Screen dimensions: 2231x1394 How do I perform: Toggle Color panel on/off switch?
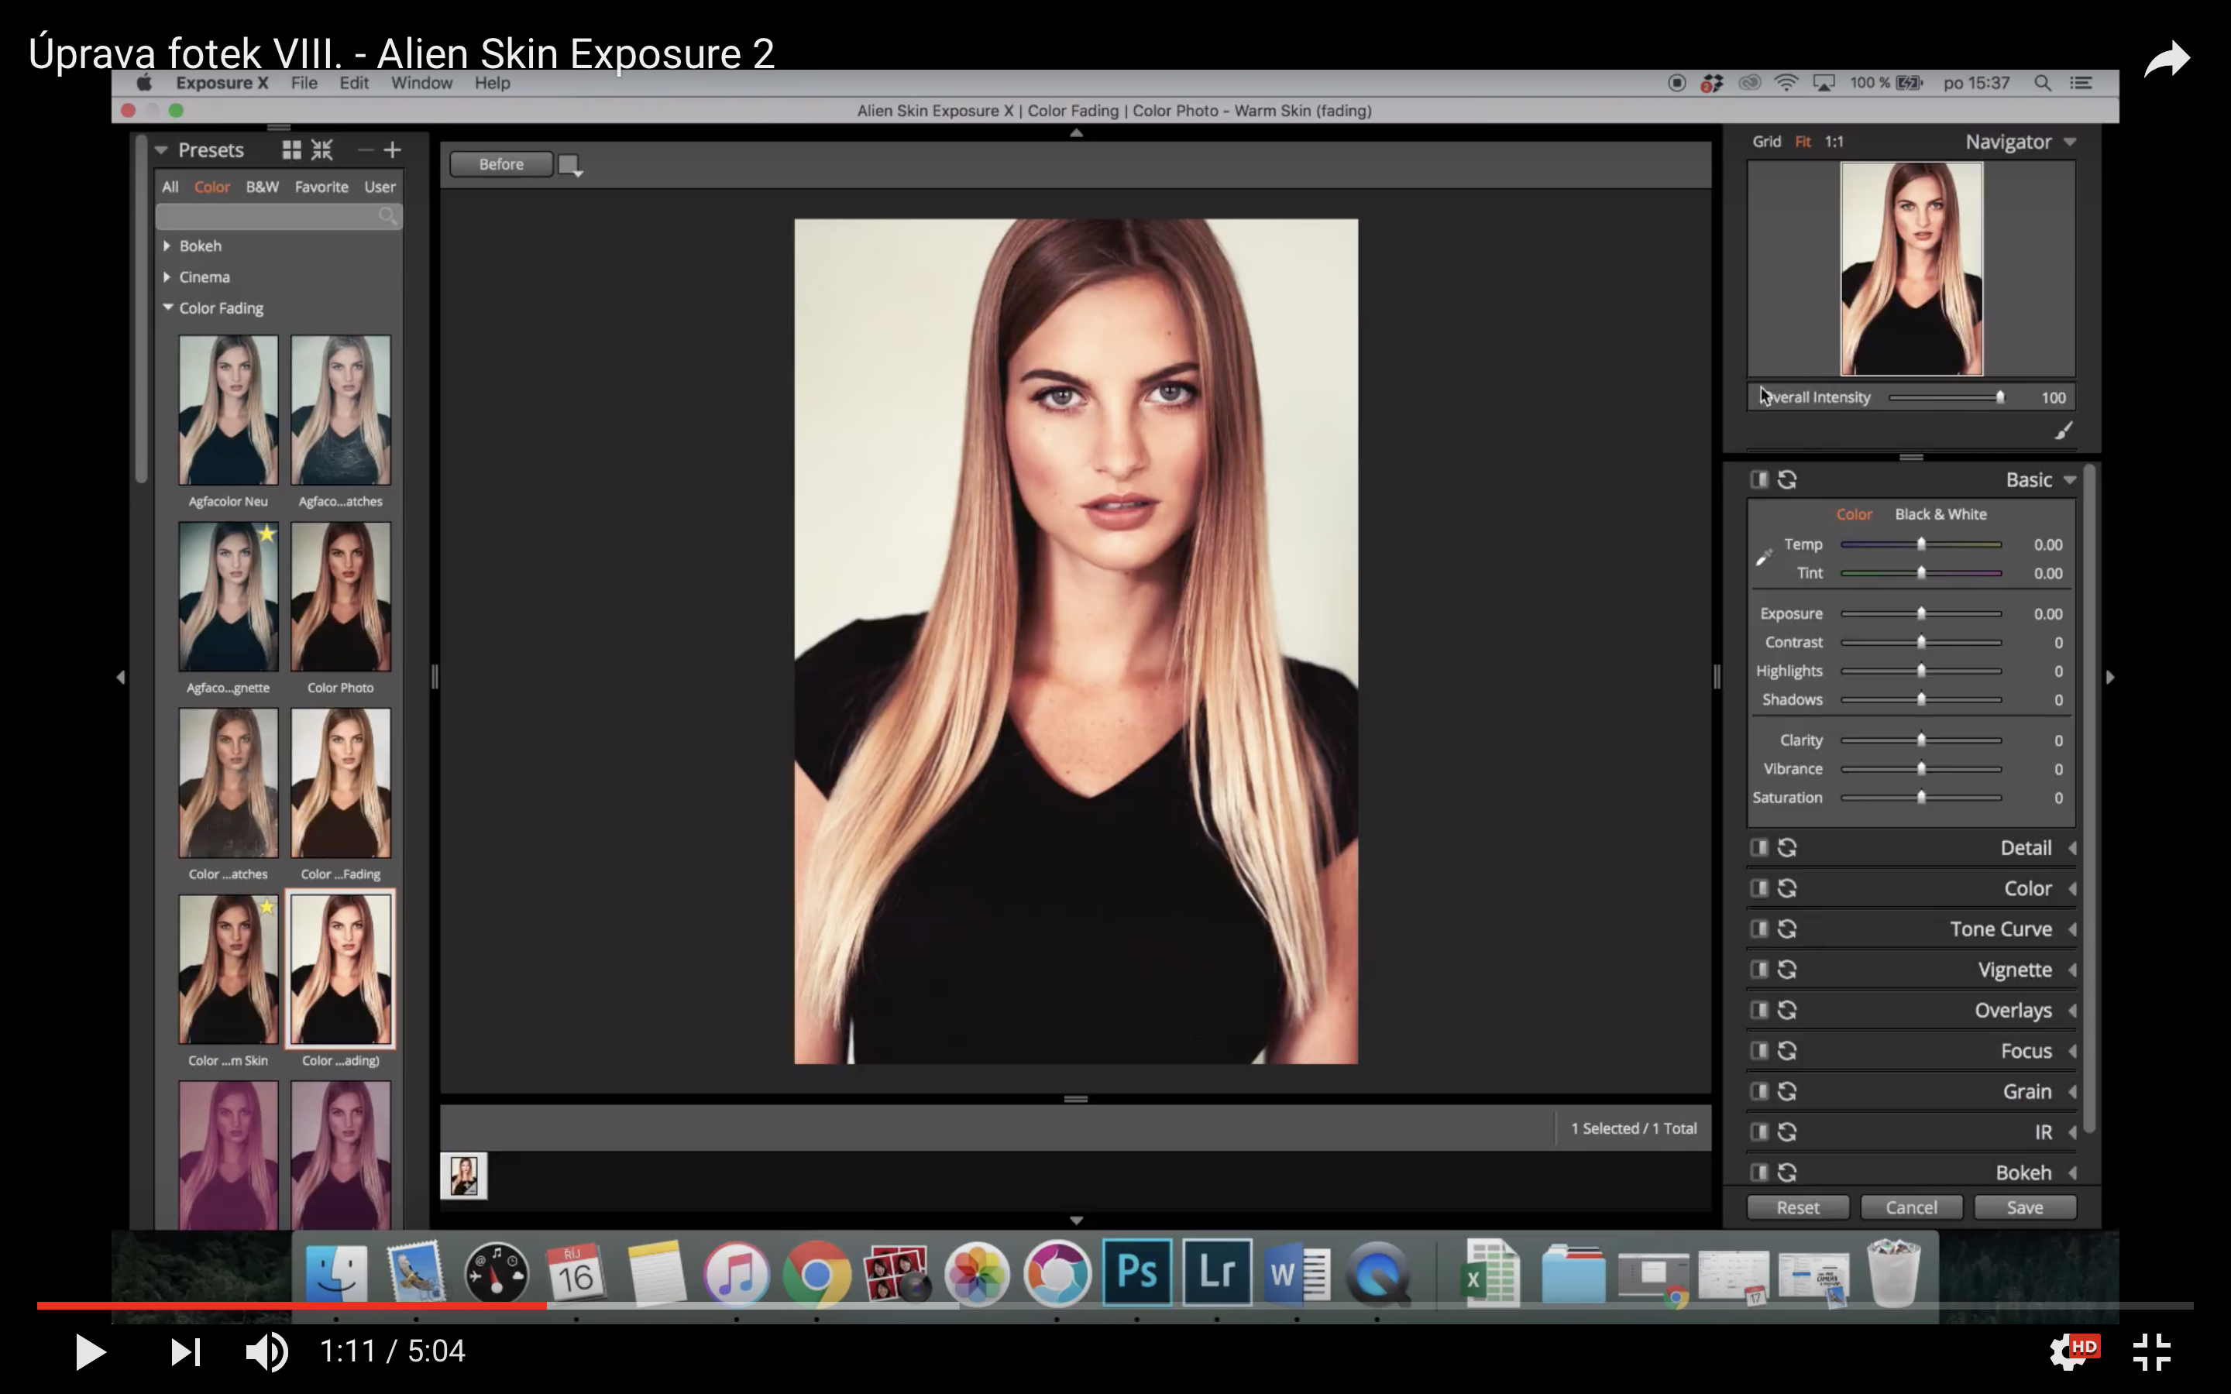click(1759, 888)
